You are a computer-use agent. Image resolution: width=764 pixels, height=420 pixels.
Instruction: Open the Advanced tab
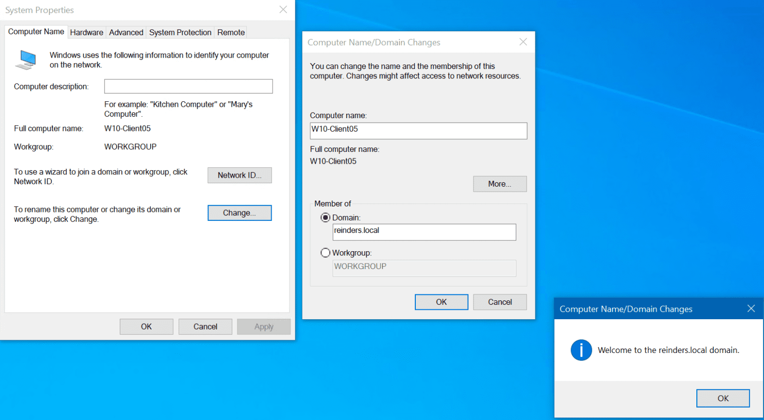point(126,32)
